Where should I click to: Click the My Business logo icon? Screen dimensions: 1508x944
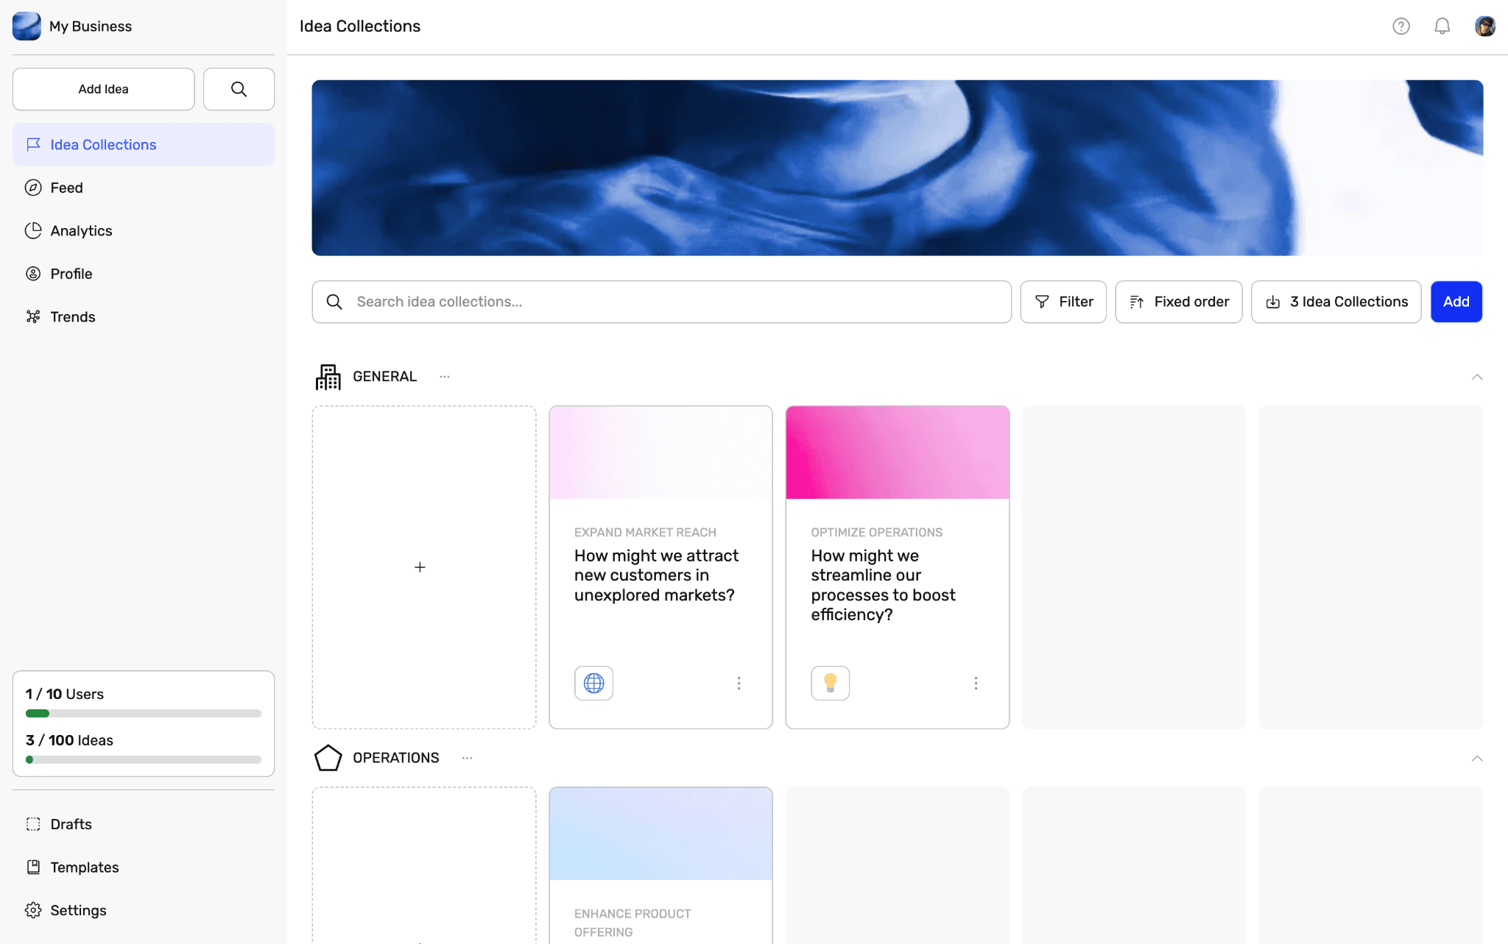(x=27, y=26)
